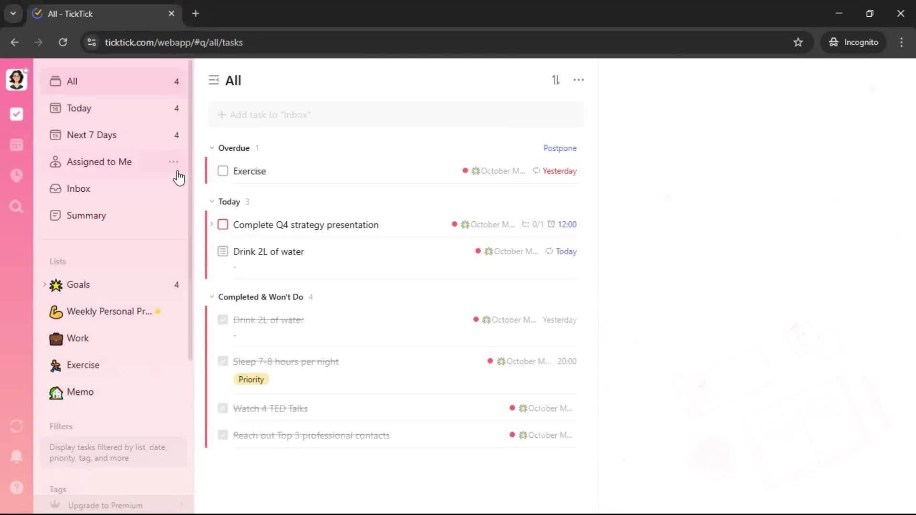Click the Postpone link for overdue tasks
Viewport: 916px width, 515px height.
click(x=560, y=148)
